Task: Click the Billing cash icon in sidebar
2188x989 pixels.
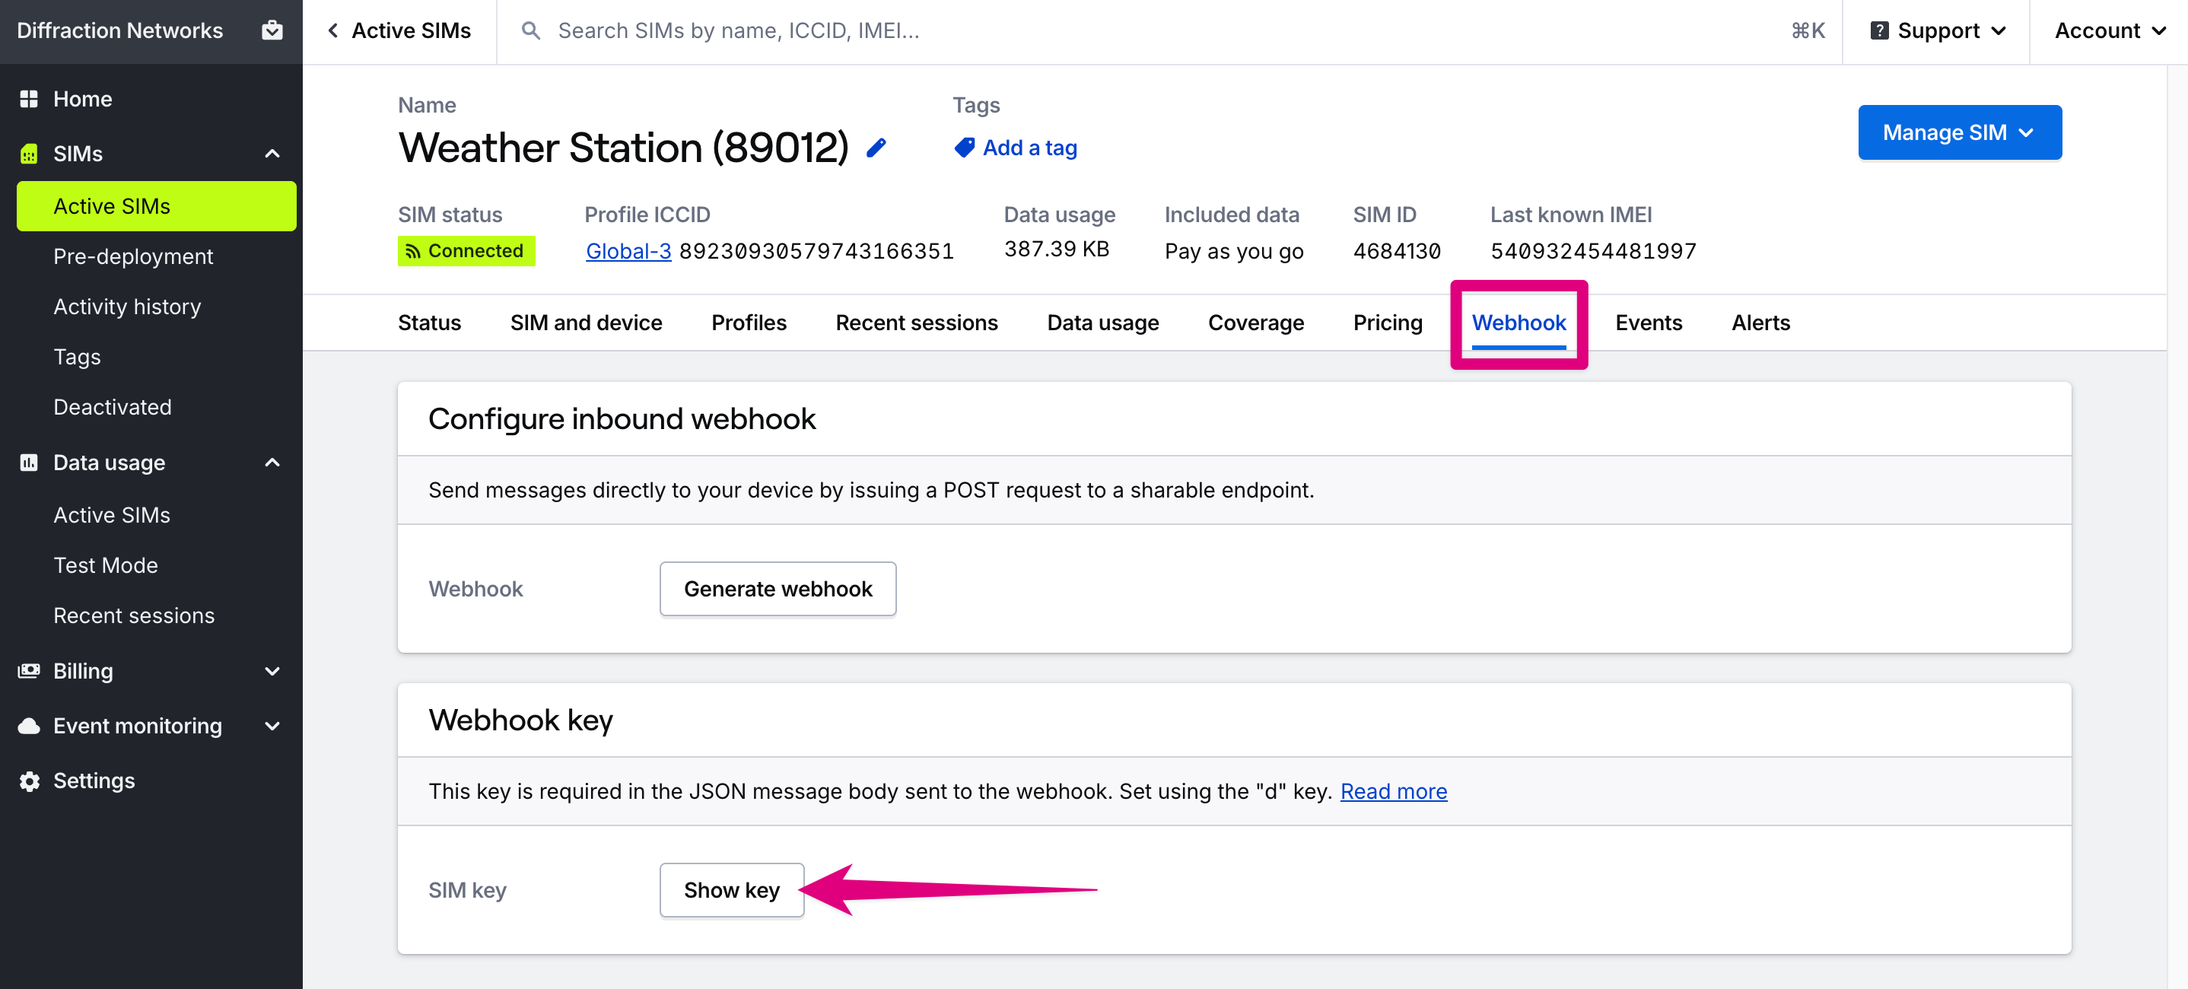Action: click(x=29, y=670)
